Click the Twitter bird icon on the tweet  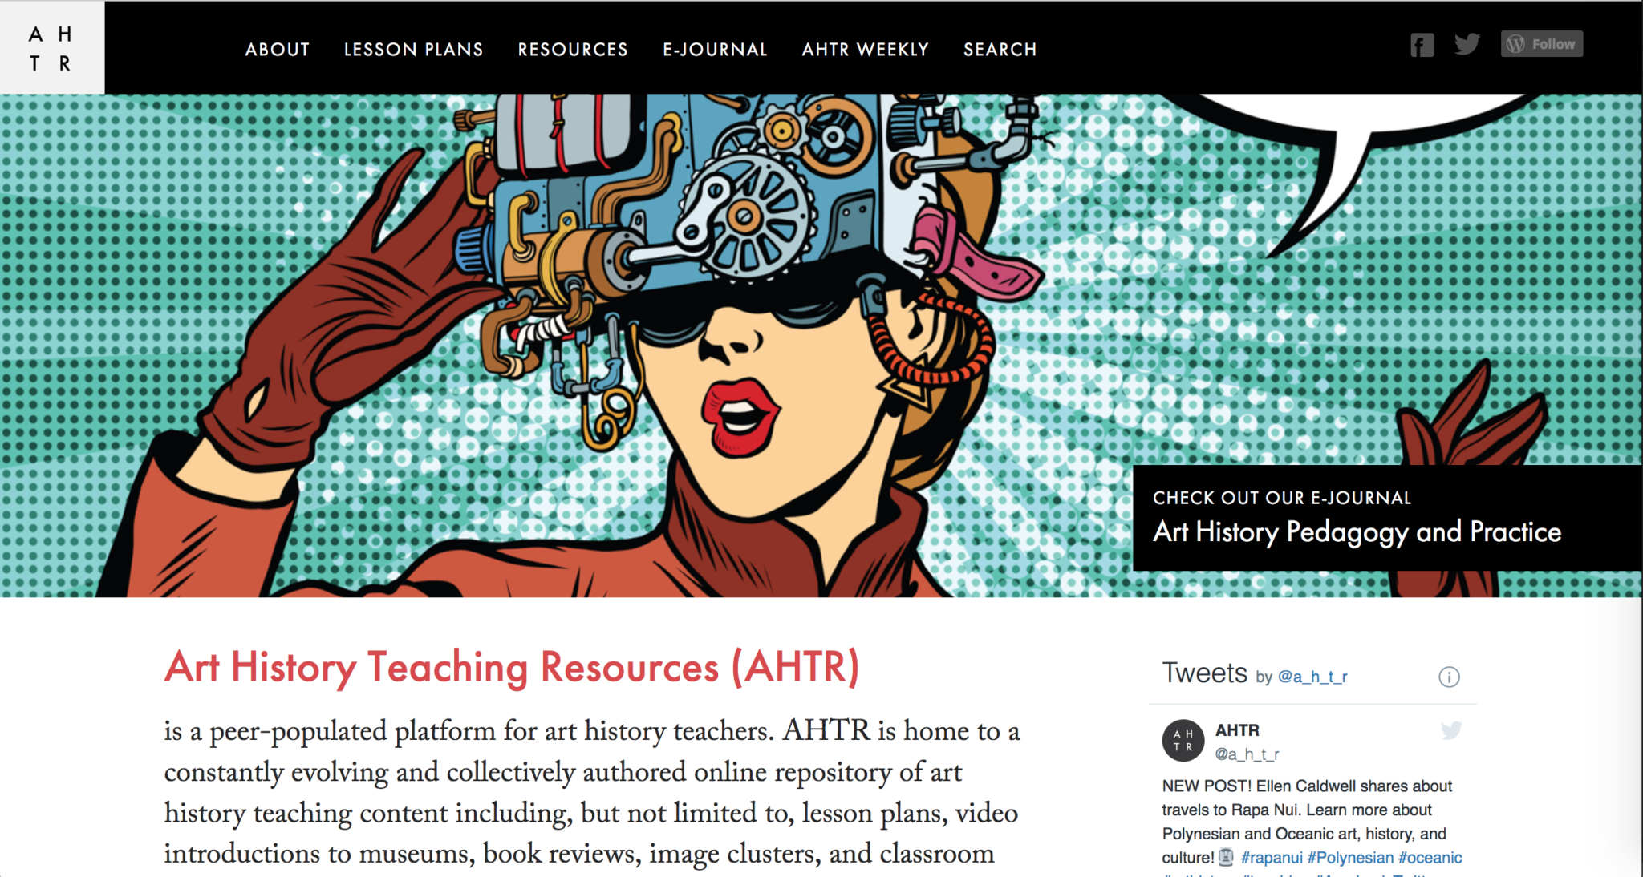(x=1451, y=730)
